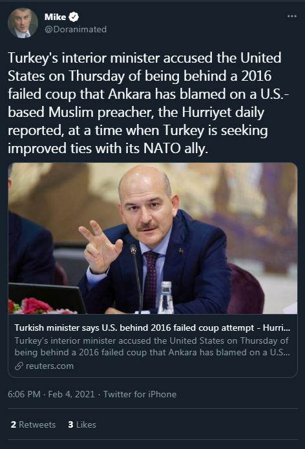The height and width of the screenshot is (449, 305).
Task: Open the Twitter for iPhone source link
Action: pyautogui.click(x=140, y=394)
